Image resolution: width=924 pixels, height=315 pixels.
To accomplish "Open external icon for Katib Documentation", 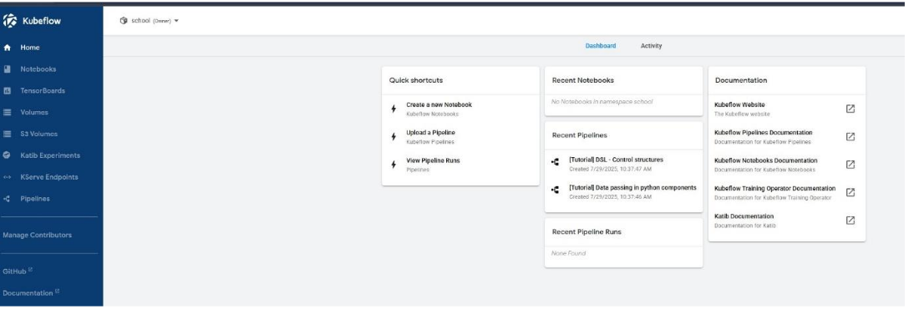I will tap(850, 220).
